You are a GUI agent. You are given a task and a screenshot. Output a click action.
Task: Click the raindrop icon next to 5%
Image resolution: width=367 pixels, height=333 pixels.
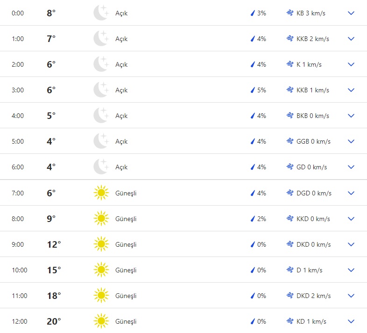253,90
